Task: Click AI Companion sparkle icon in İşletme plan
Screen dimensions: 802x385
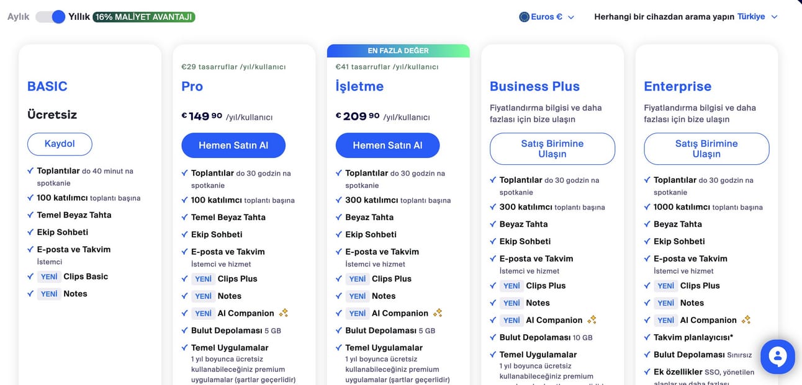Action: pyautogui.click(x=438, y=313)
